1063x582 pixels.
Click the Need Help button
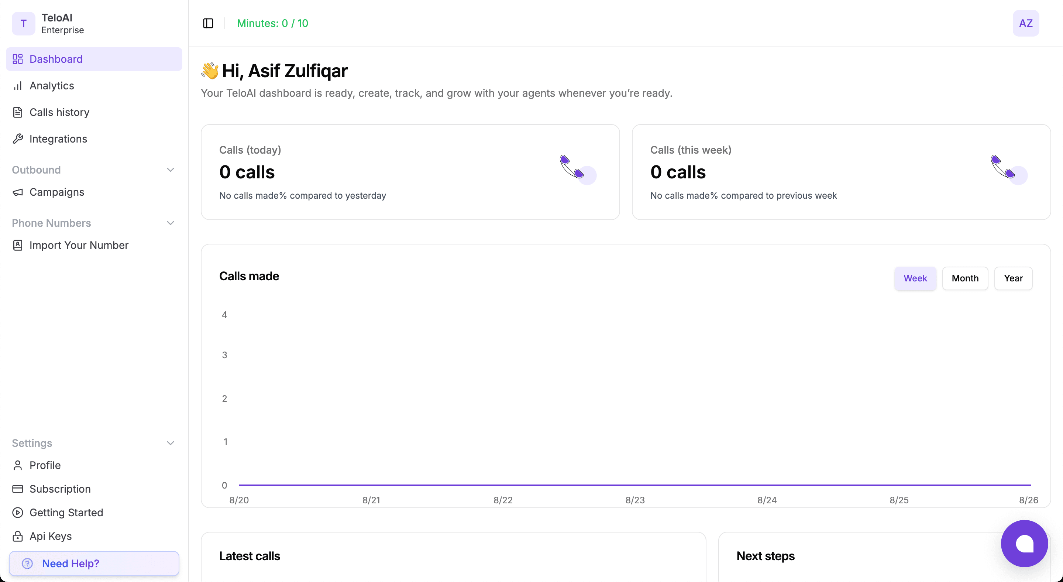[x=94, y=564]
